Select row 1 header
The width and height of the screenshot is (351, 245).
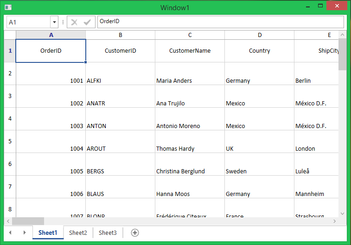pyautogui.click(x=10, y=51)
